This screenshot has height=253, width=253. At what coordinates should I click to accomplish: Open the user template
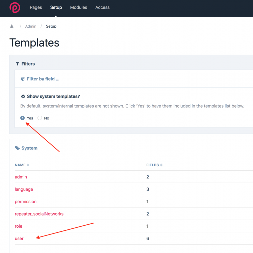tap(19, 238)
